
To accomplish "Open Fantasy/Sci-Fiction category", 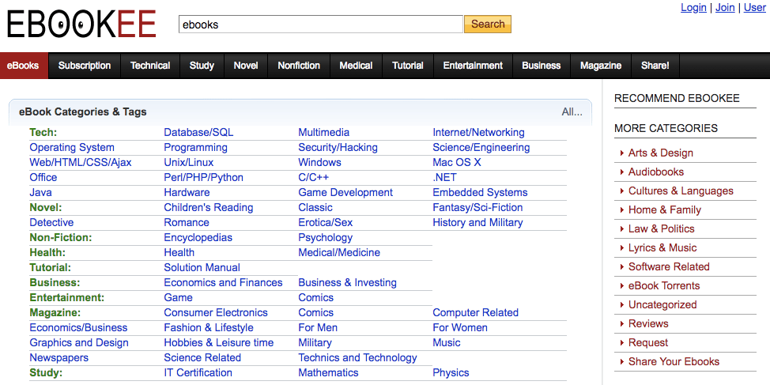I will coord(477,208).
